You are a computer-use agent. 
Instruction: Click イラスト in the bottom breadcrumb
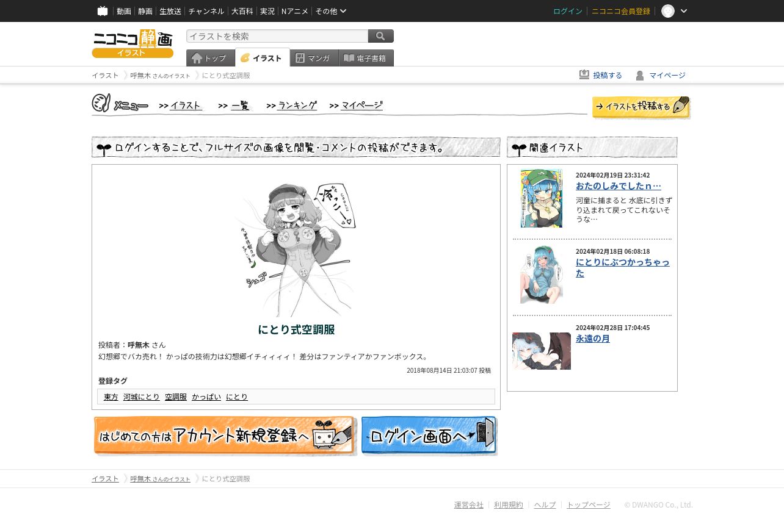point(105,479)
